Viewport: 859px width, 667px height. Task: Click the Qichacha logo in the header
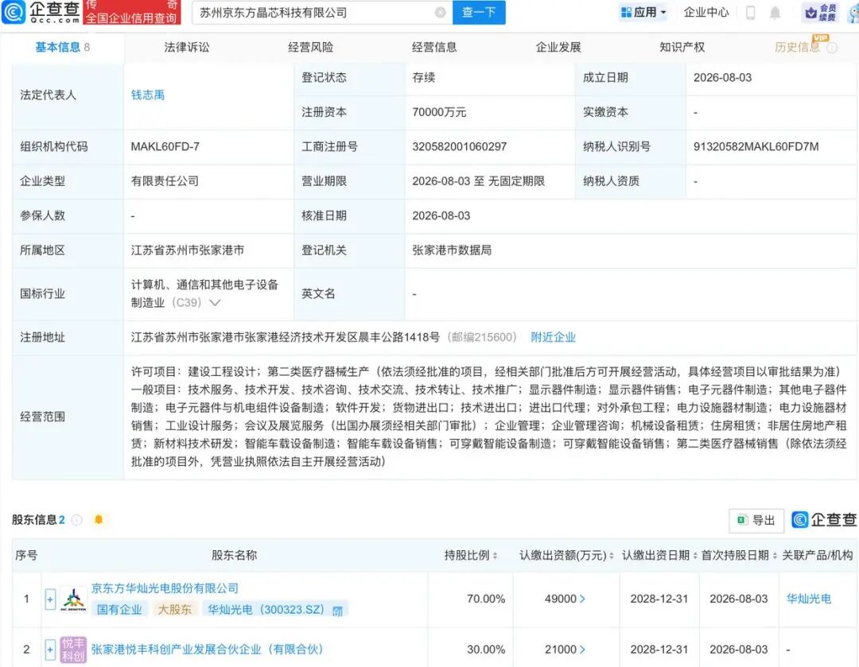click(41, 12)
